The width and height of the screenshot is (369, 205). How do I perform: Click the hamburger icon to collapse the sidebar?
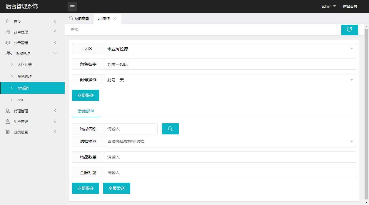click(72, 6)
